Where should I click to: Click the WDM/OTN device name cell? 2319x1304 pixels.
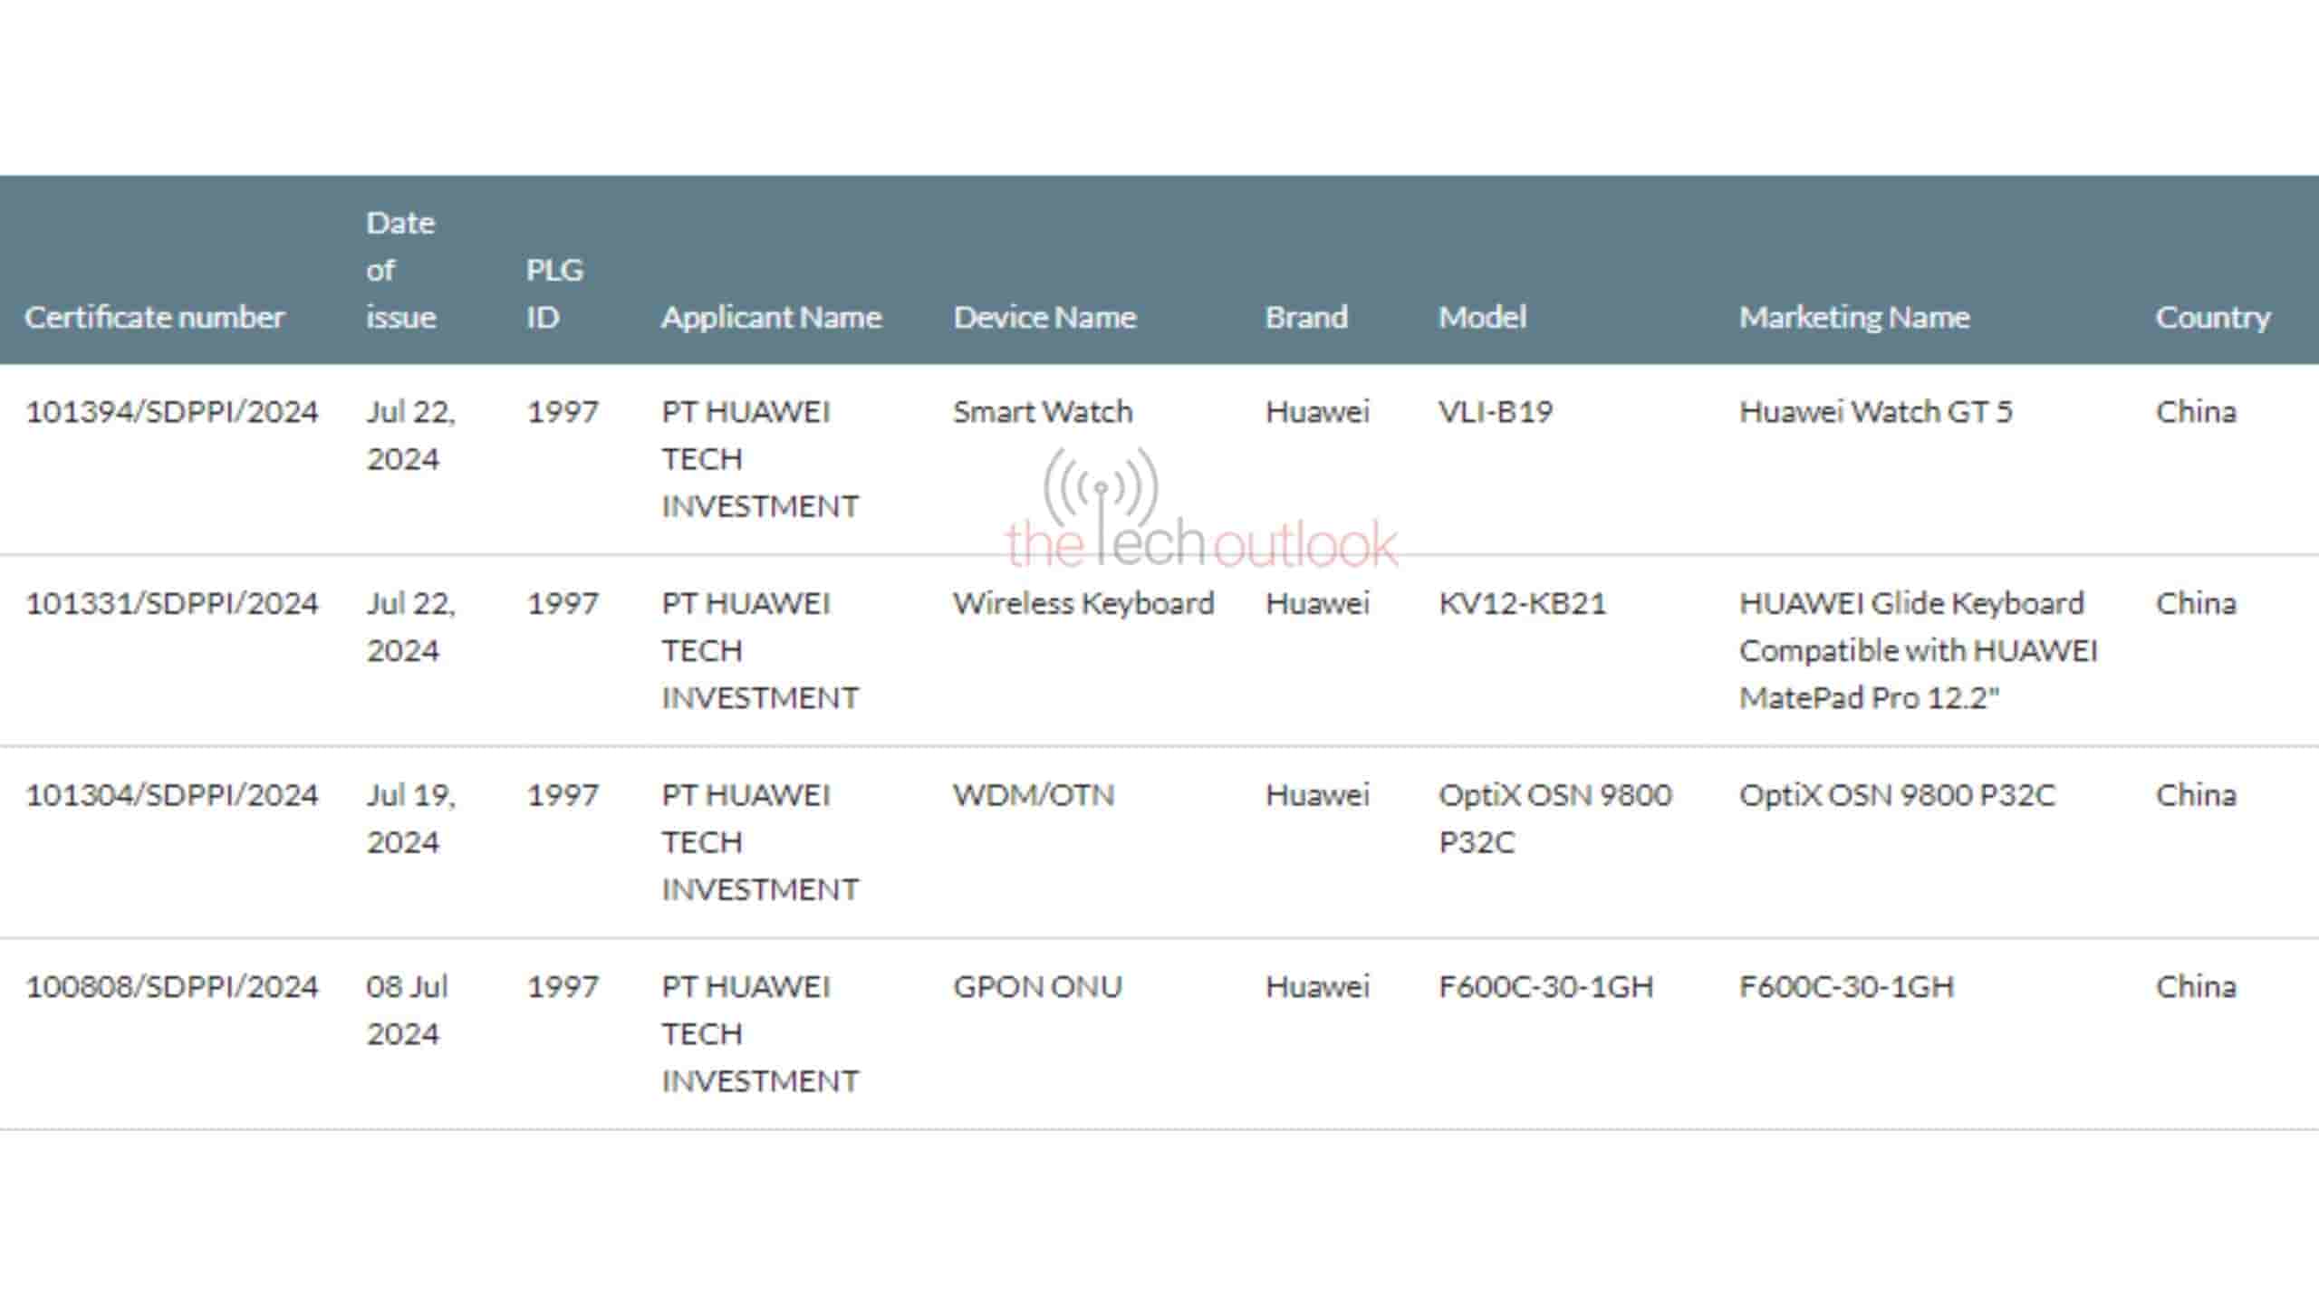click(1034, 795)
